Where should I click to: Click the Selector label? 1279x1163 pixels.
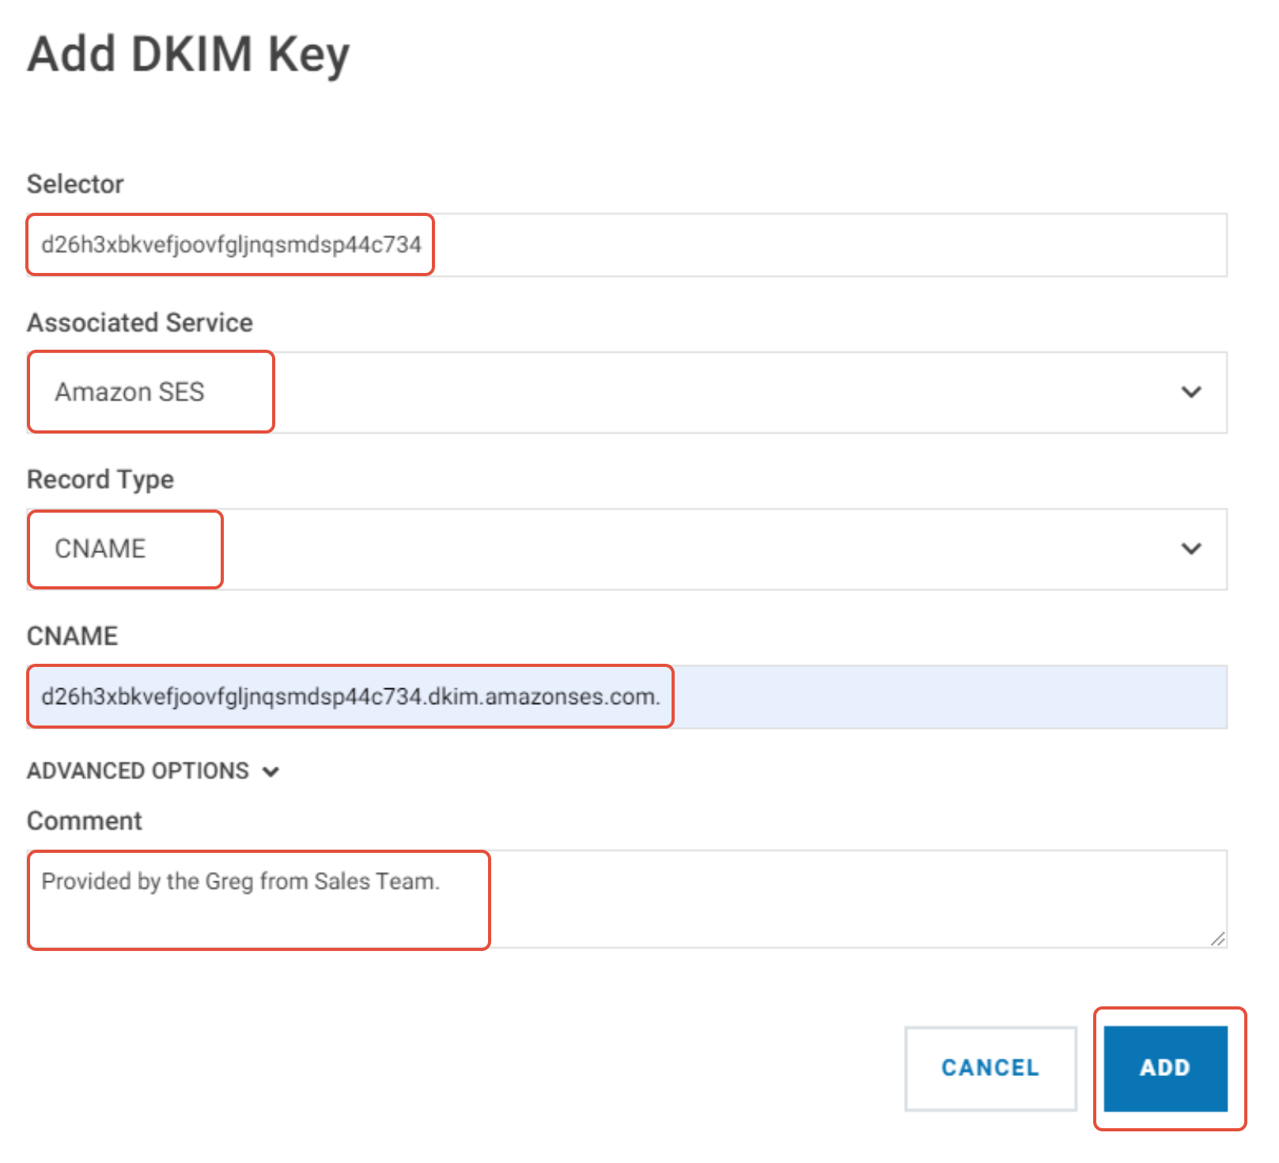[75, 184]
